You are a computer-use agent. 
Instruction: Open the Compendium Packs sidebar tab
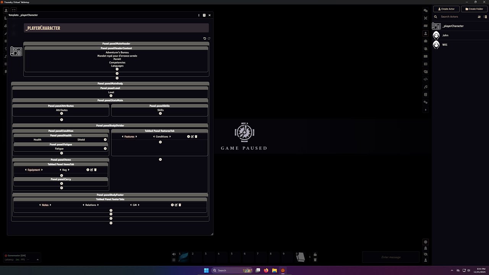tap(426, 94)
